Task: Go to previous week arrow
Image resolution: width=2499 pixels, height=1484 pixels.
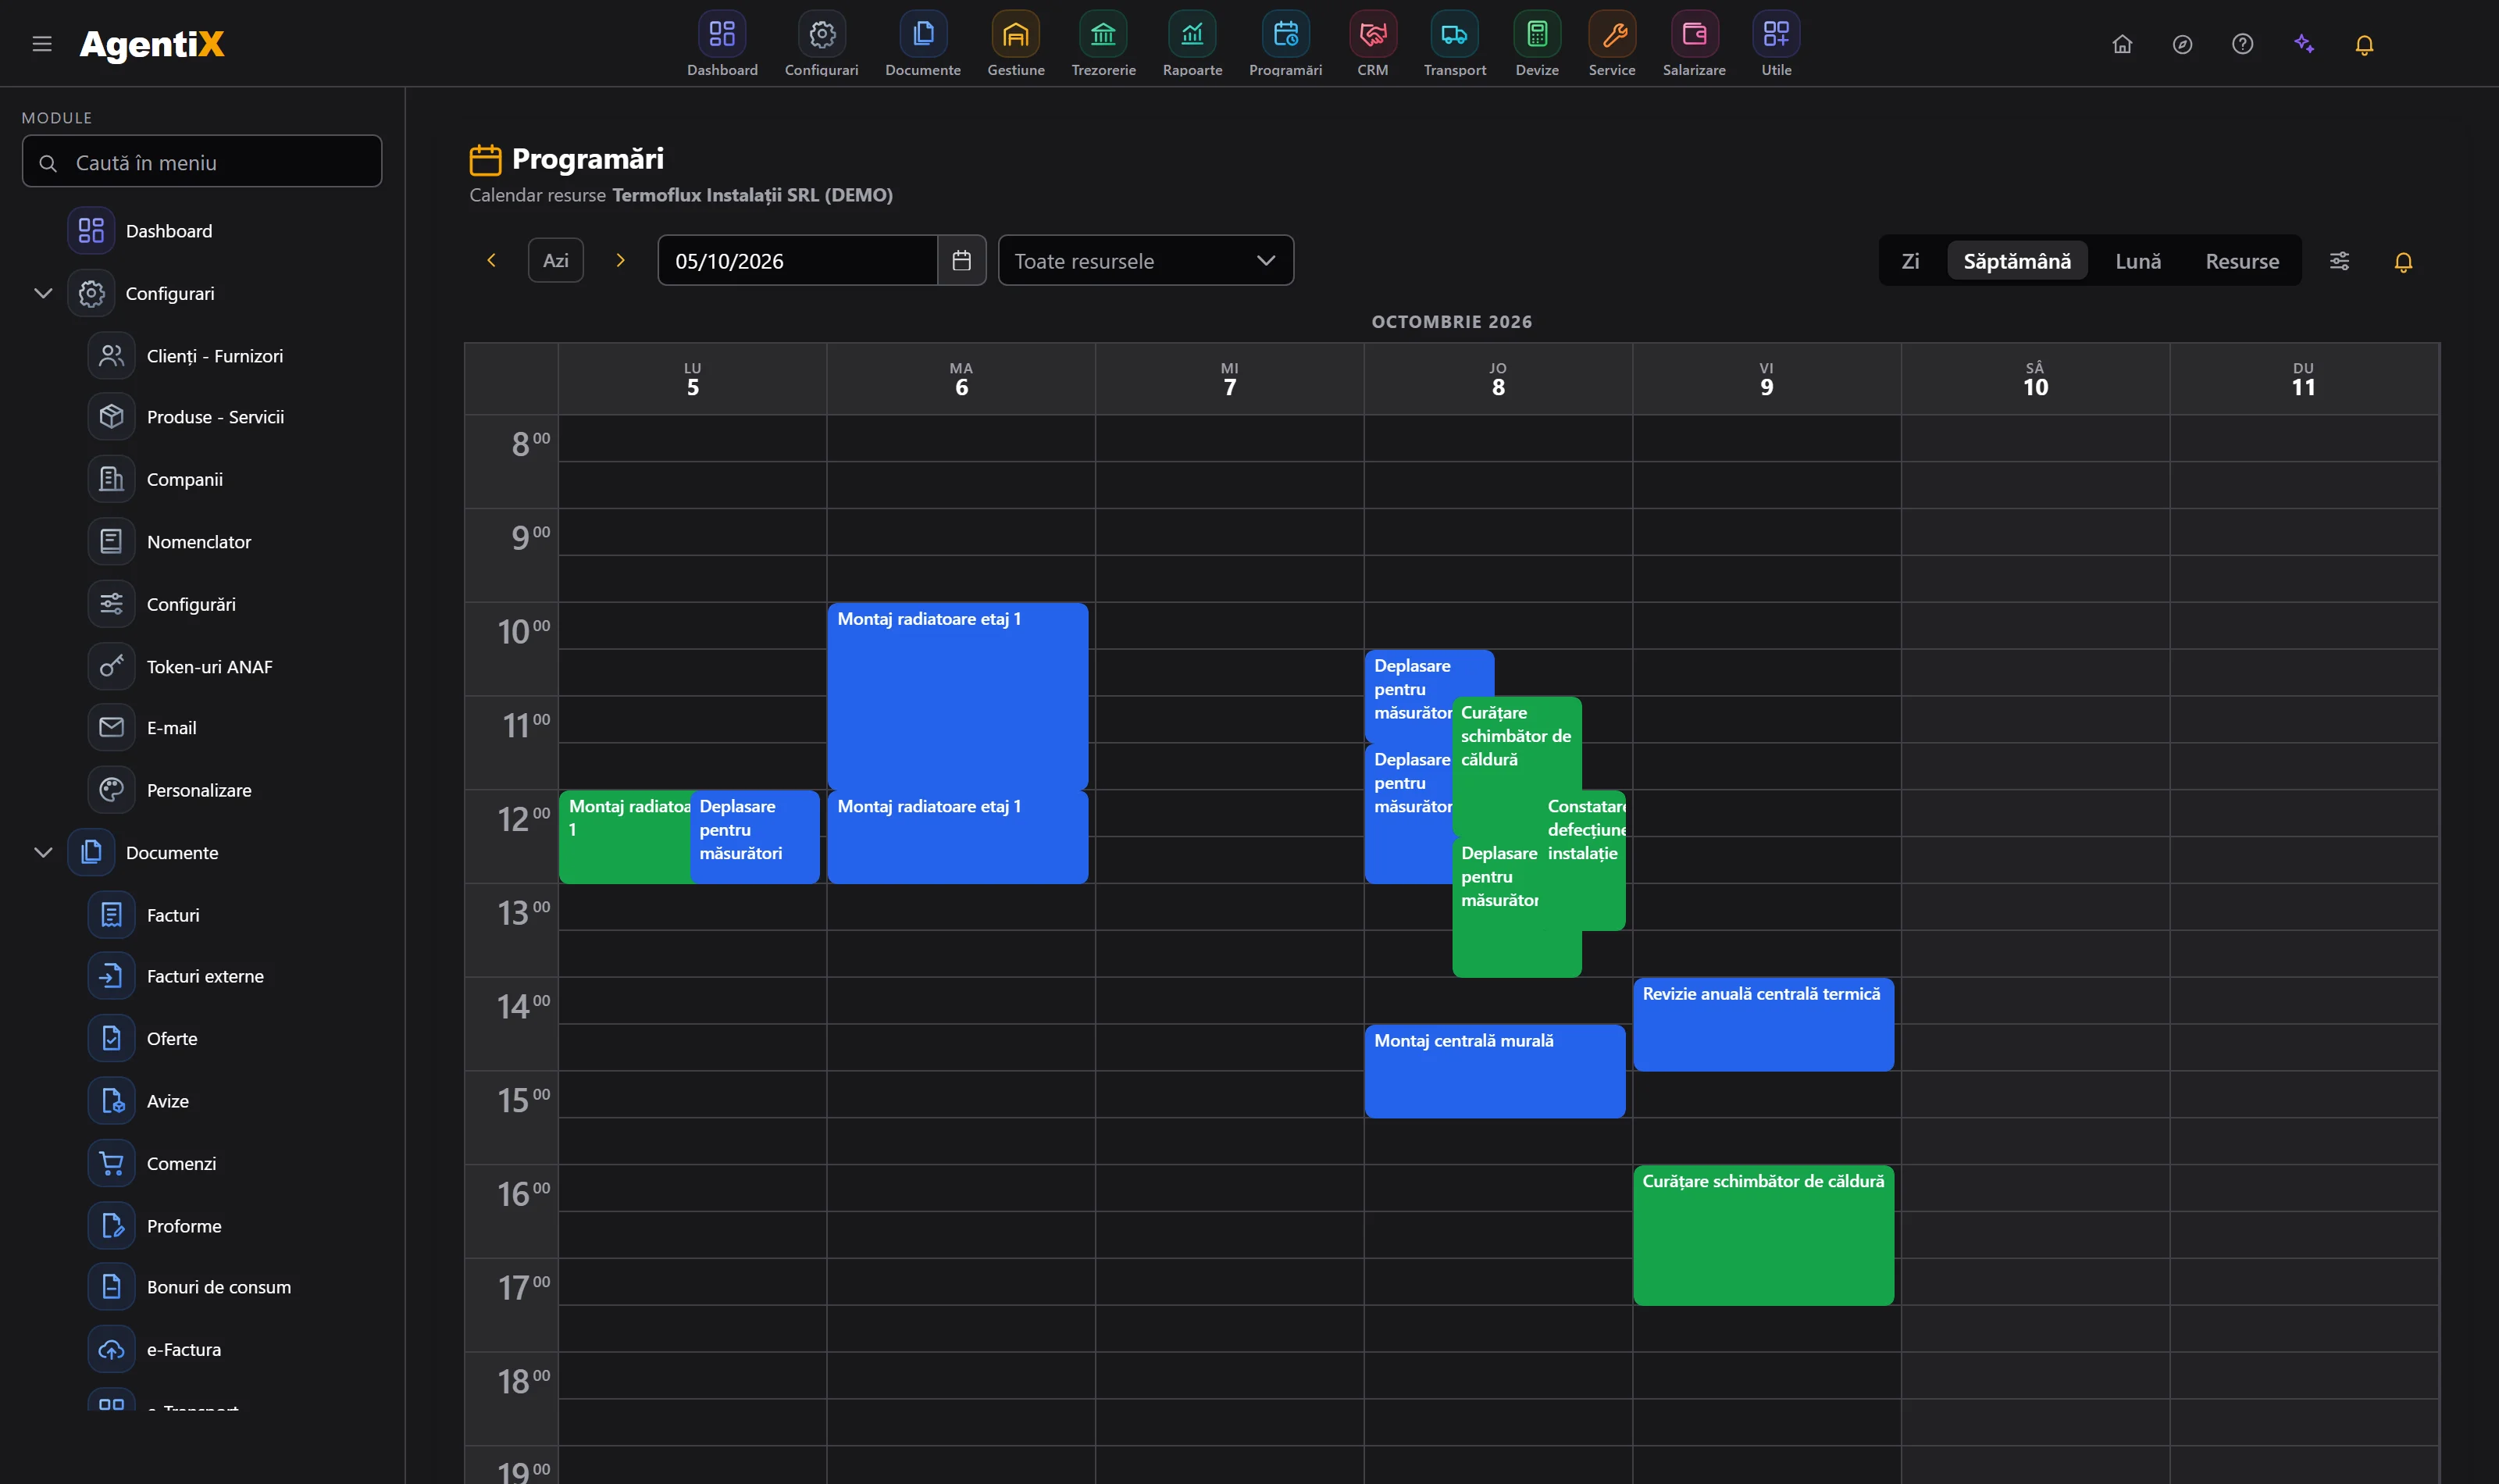Action: point(490,260)
